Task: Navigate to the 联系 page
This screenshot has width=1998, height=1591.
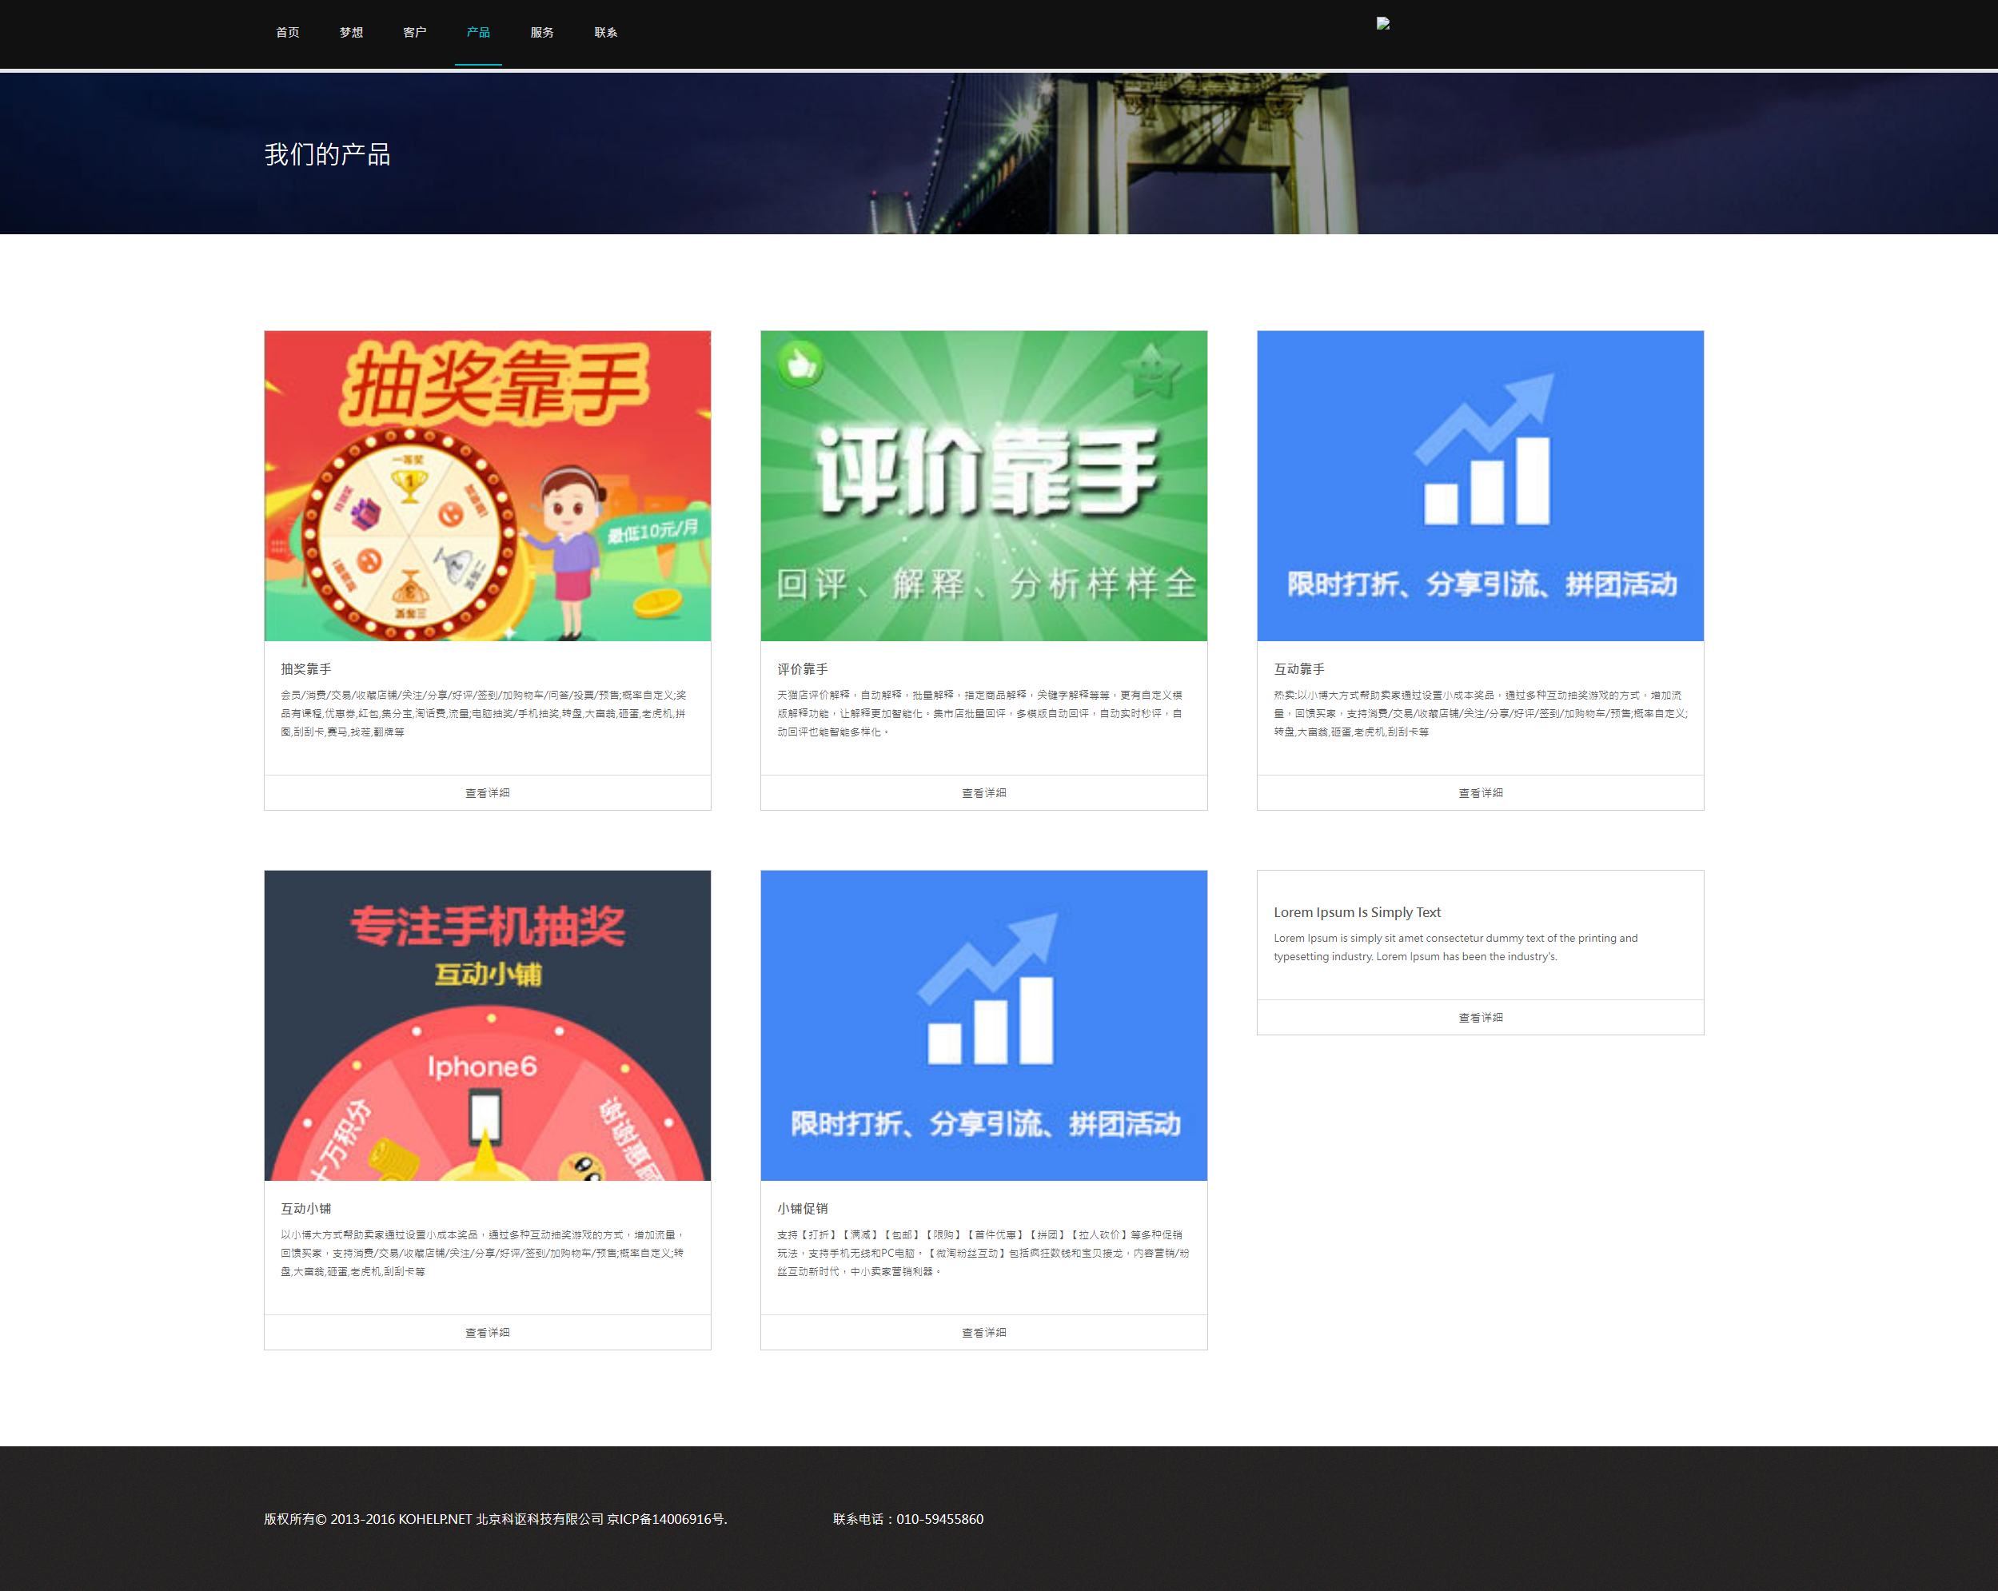Action: [x=605, y=31]
